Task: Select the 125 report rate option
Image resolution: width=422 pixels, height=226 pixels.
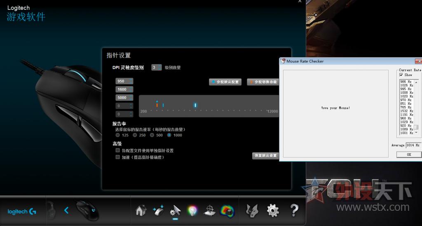Action: (x=118, y=135)
